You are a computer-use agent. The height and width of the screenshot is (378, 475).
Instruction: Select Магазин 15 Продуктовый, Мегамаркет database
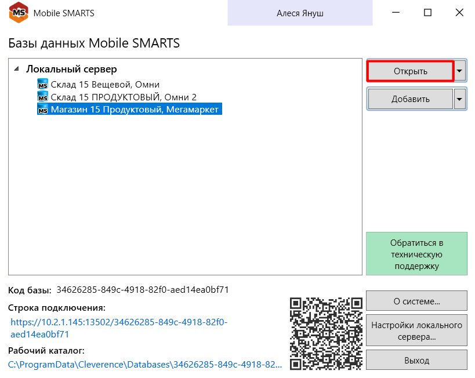pos(135,109)
